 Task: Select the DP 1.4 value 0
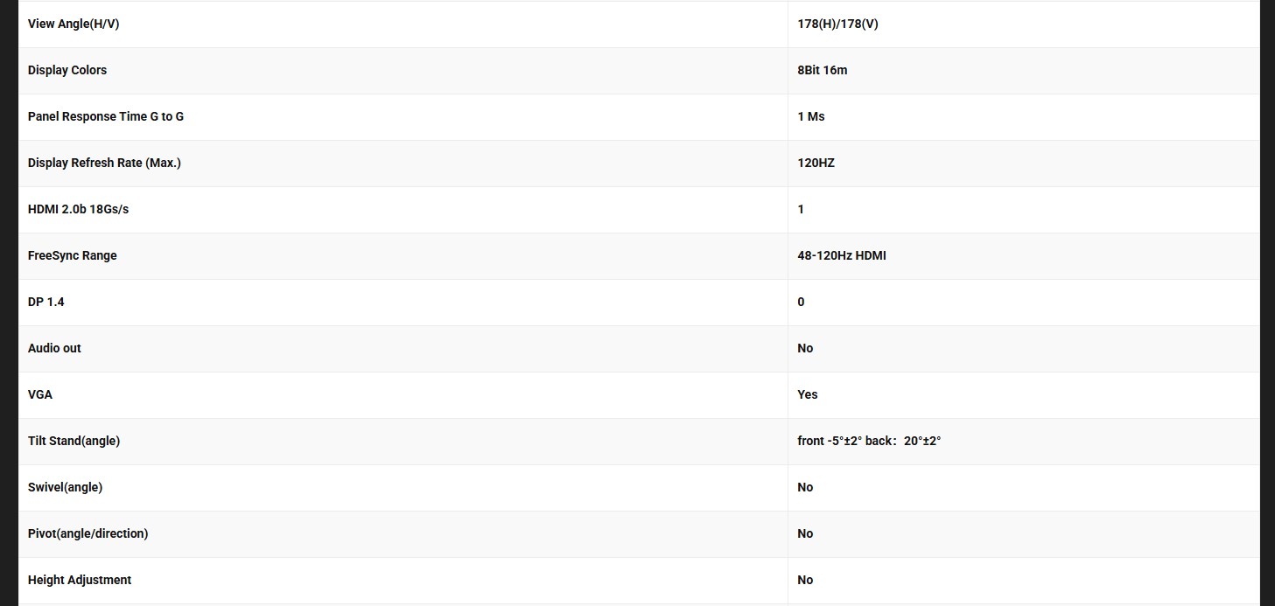pos(801,302)
